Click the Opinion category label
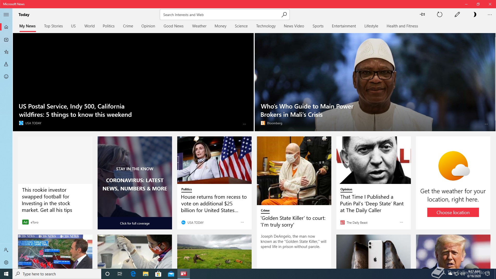496x279 pixels. [346, 189]
